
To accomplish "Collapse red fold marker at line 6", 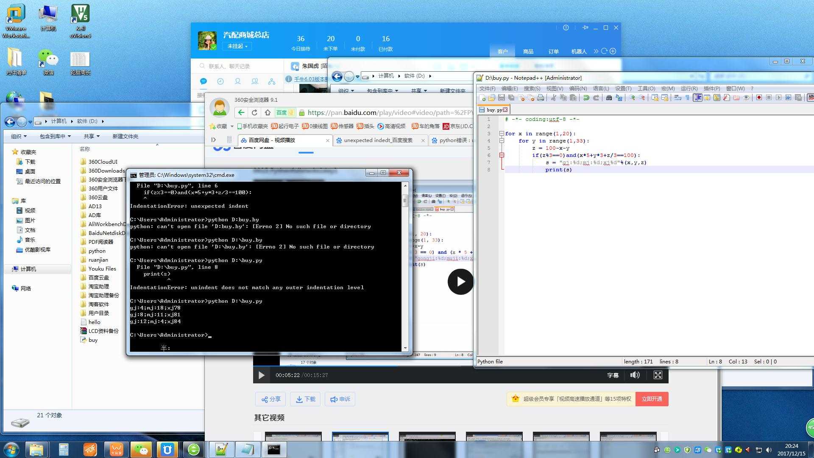I will pos(502,155).
